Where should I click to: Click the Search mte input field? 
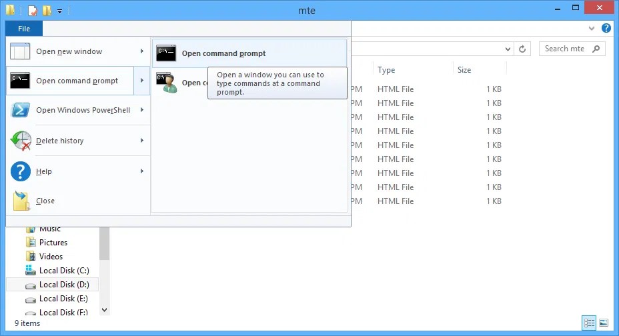click(x=572, y=49)
